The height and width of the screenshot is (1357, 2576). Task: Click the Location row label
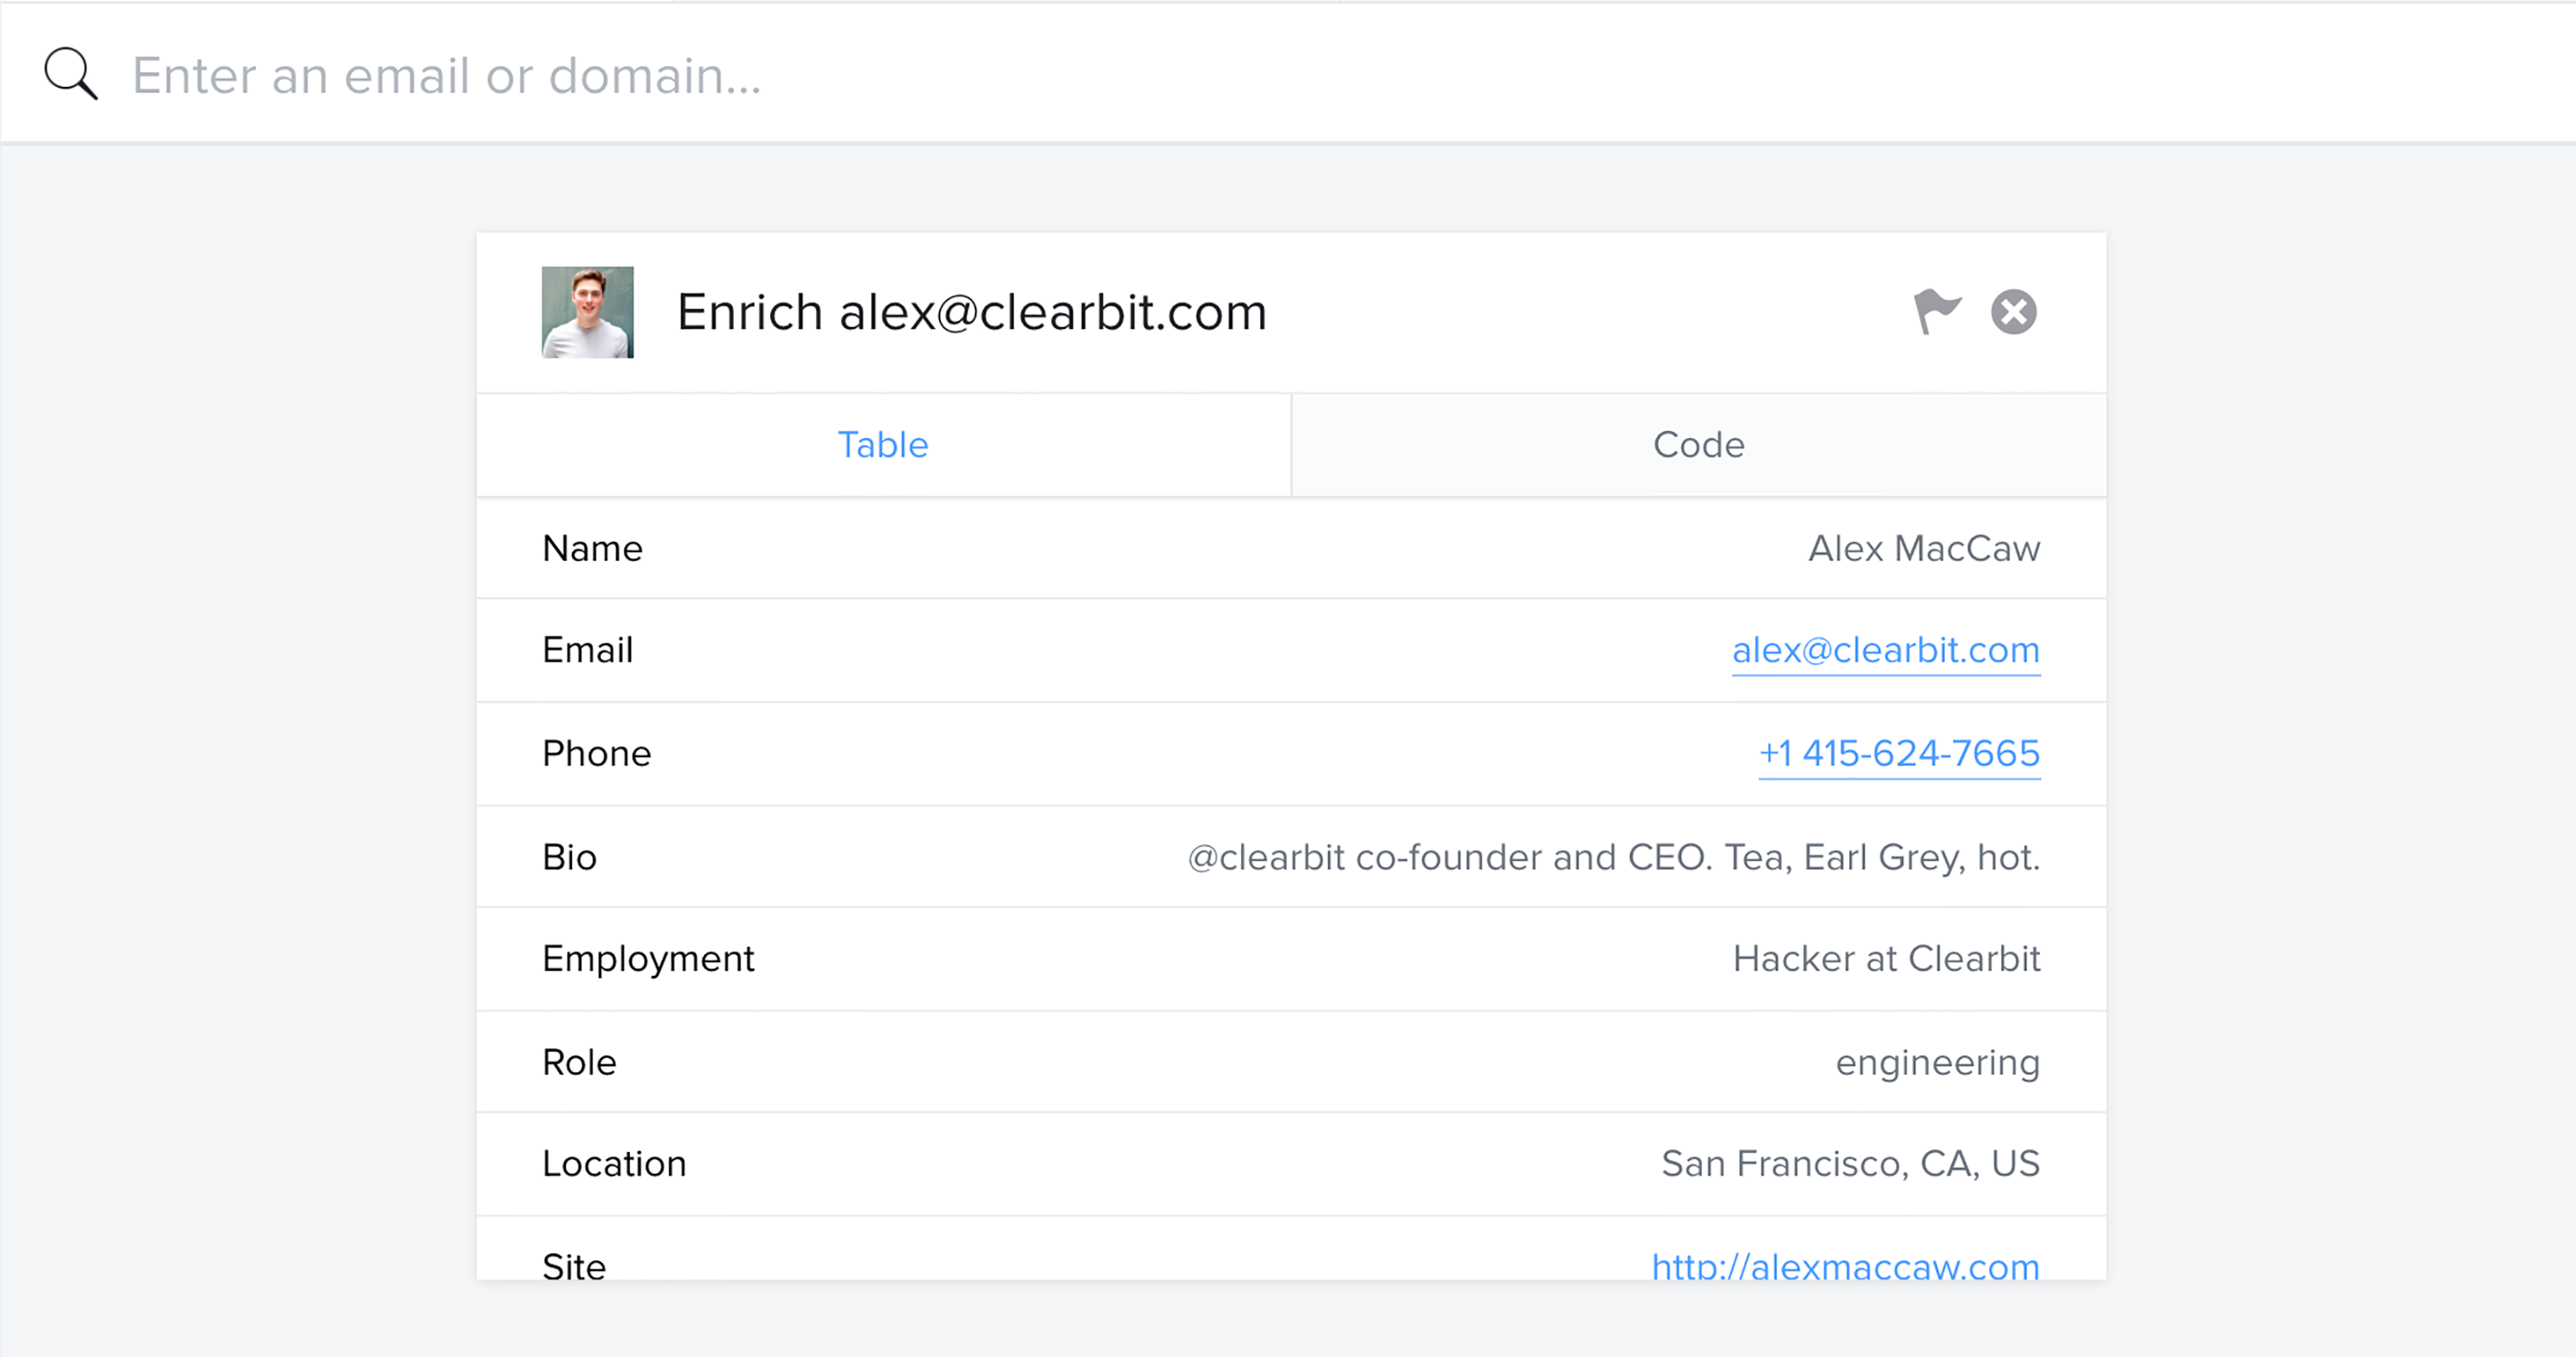[x=614, y=1165]
